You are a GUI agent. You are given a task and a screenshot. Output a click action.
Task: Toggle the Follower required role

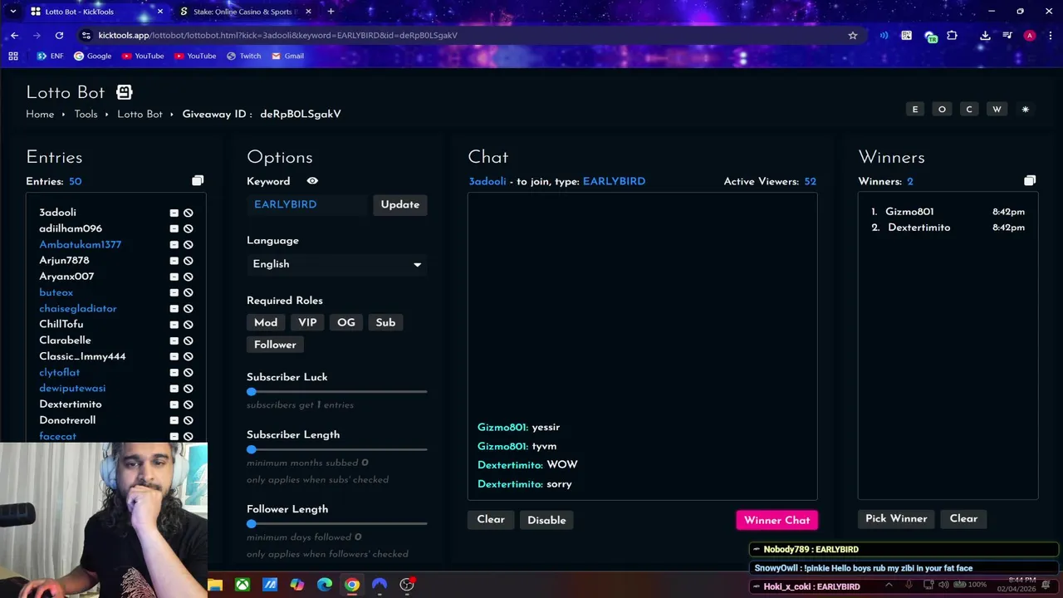tap(275, 345)
